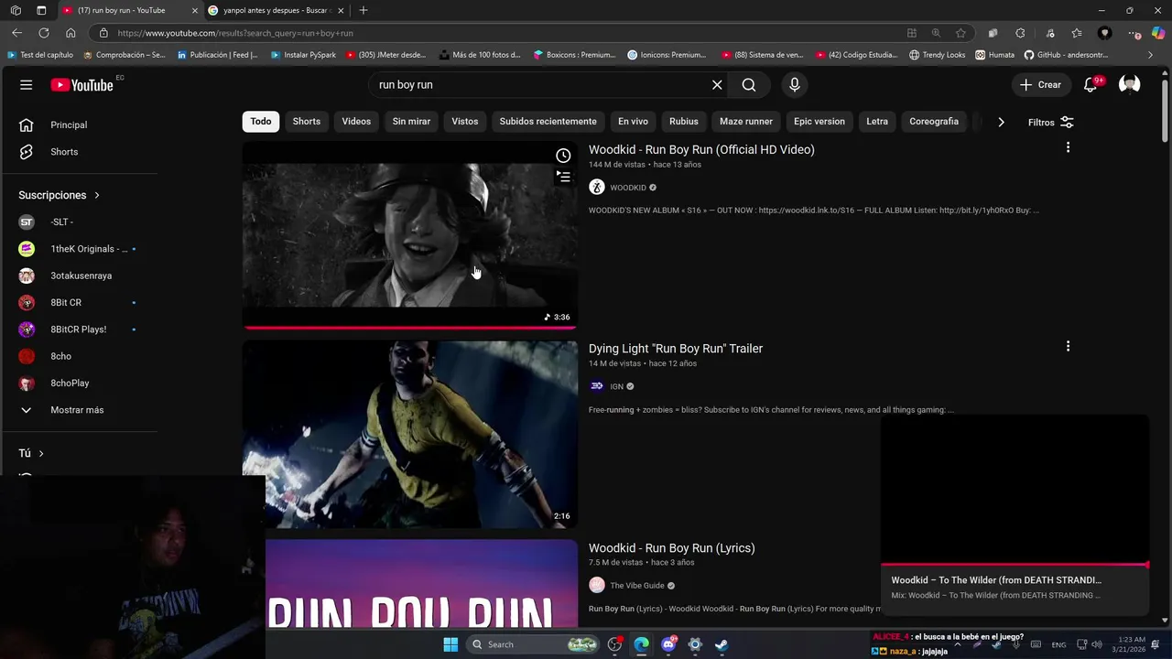Show more bookmarks bar chevron
The image size is (1172, 659).
point(1151,55)
